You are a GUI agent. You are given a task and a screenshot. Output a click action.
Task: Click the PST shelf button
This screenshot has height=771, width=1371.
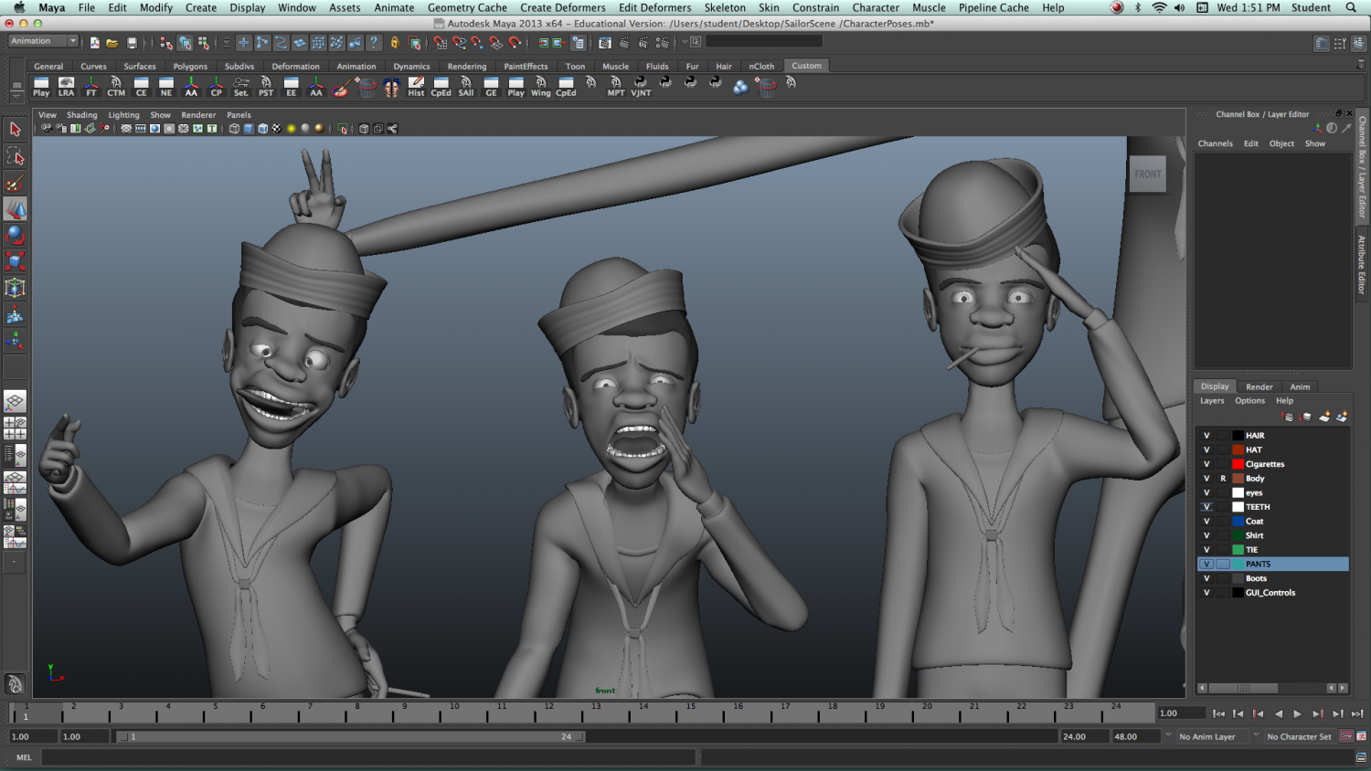(x=266, y=87)
